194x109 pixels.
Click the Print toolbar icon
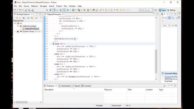point(33,10)
